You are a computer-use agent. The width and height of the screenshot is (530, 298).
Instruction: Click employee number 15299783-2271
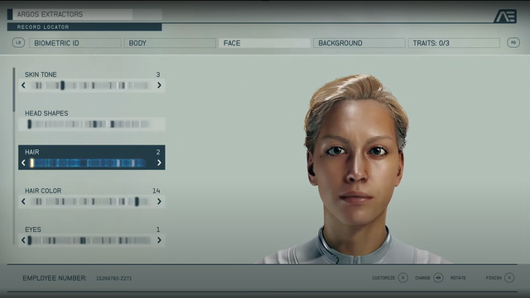114,278
